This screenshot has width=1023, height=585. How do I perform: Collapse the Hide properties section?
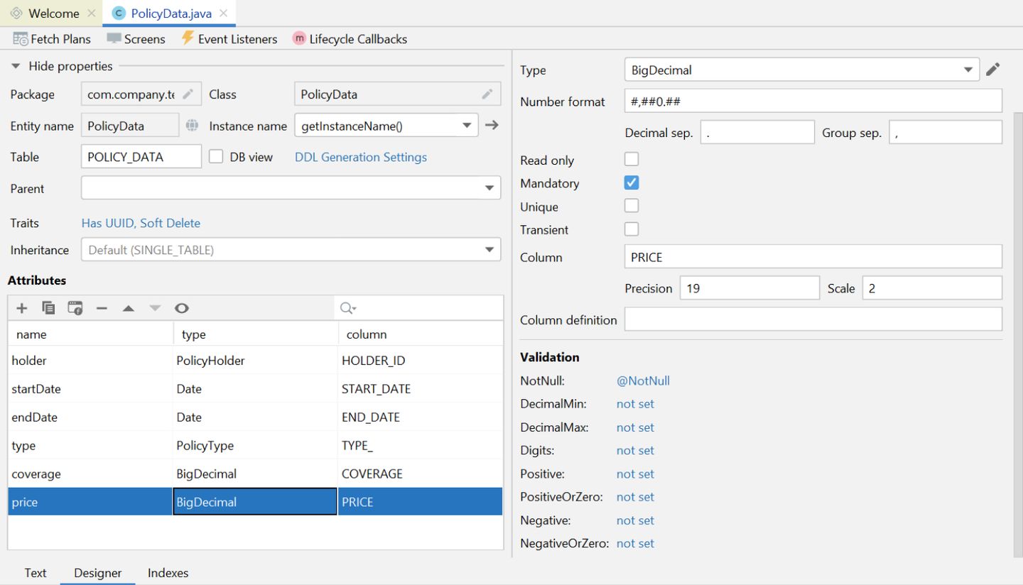[16, 66]
